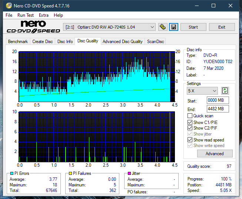Open the Run Test menu

tap(26, 15)
